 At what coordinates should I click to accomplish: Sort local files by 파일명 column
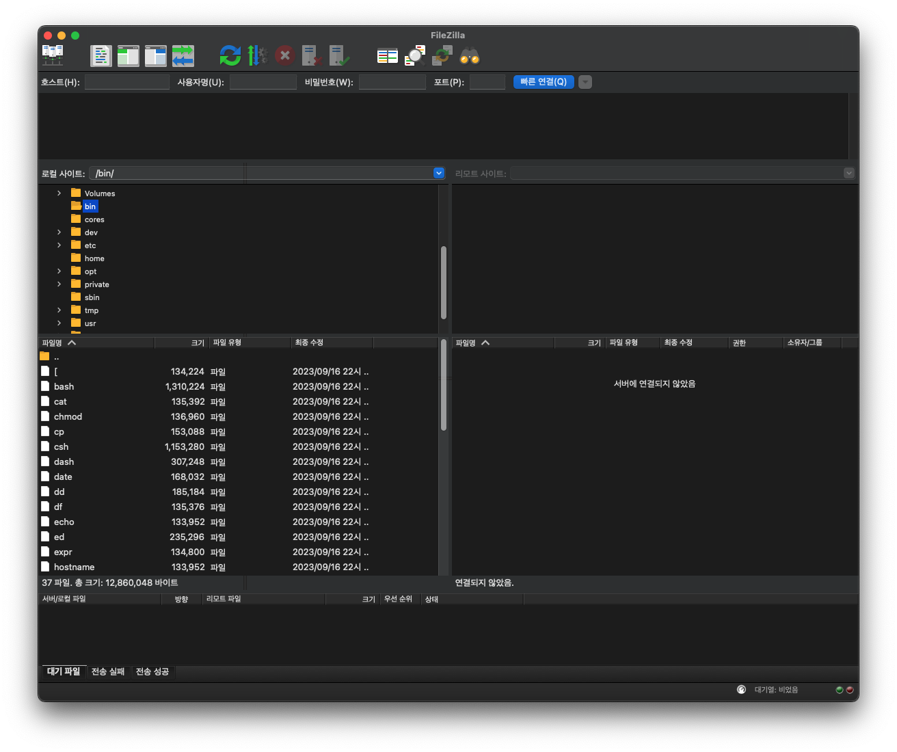coord(96,343)
